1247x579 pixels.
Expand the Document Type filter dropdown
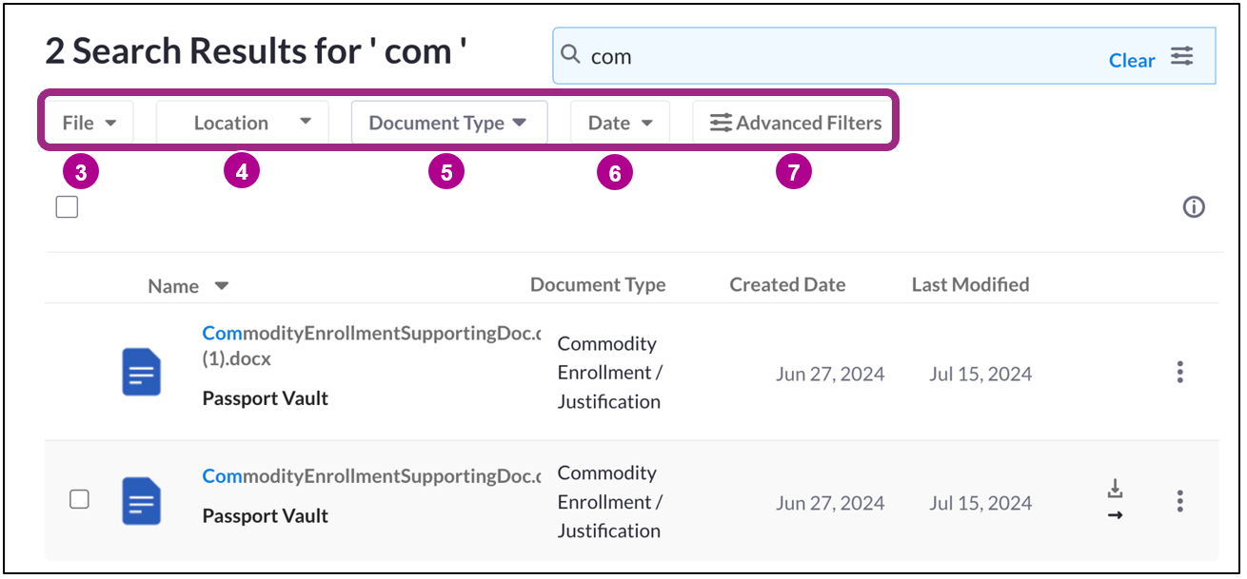coord(448,122)
